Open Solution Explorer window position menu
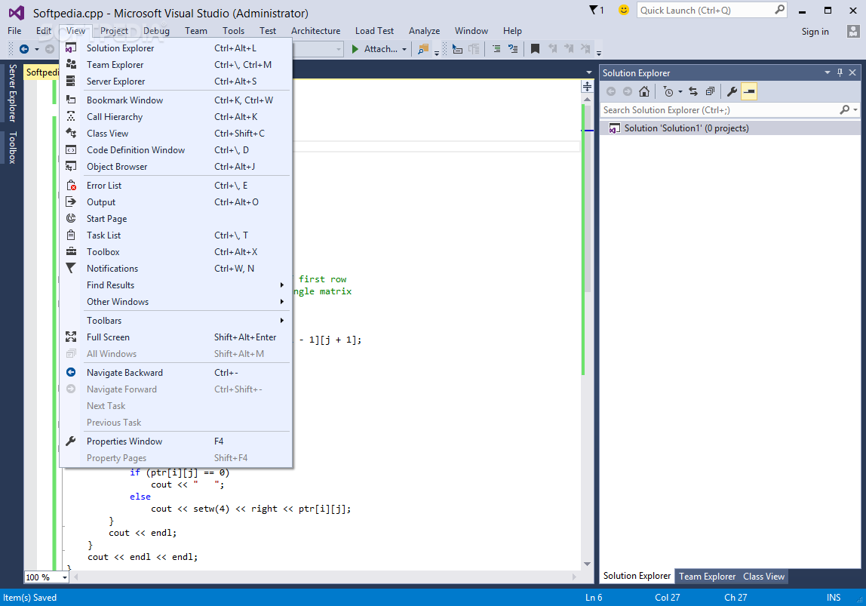 click(x=828, y=72)
